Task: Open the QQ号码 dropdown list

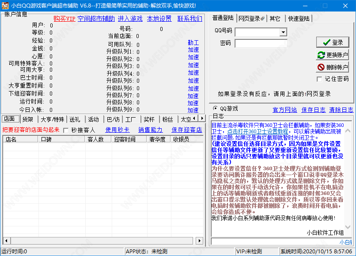Action: [283, 32]
